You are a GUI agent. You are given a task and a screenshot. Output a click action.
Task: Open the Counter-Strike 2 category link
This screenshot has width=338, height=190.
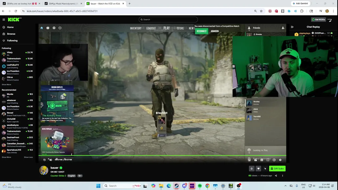(58, 176)
